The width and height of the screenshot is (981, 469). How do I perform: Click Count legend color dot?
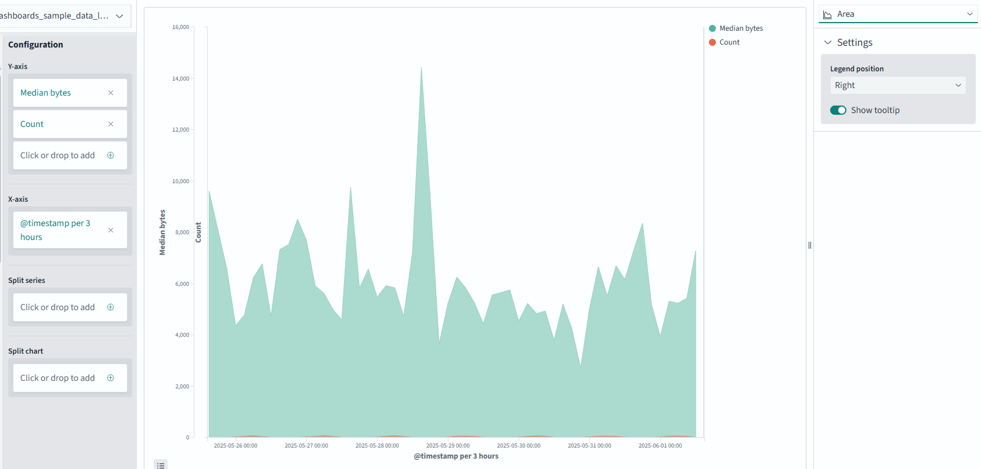pyautogui.click(x=712, y=42)
